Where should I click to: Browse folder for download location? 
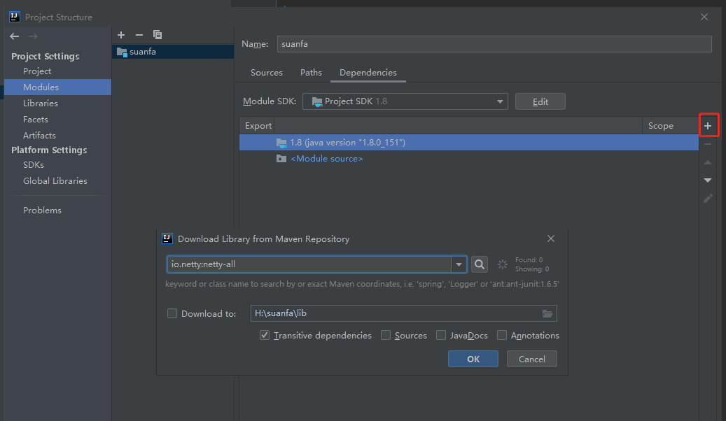click(547, 313)
